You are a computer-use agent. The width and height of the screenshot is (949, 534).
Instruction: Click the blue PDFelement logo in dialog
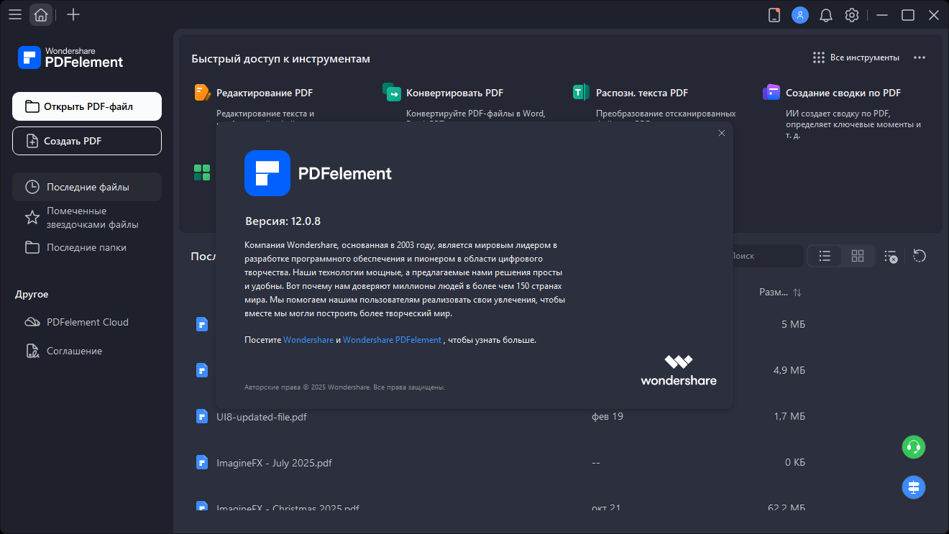(267, 173)
